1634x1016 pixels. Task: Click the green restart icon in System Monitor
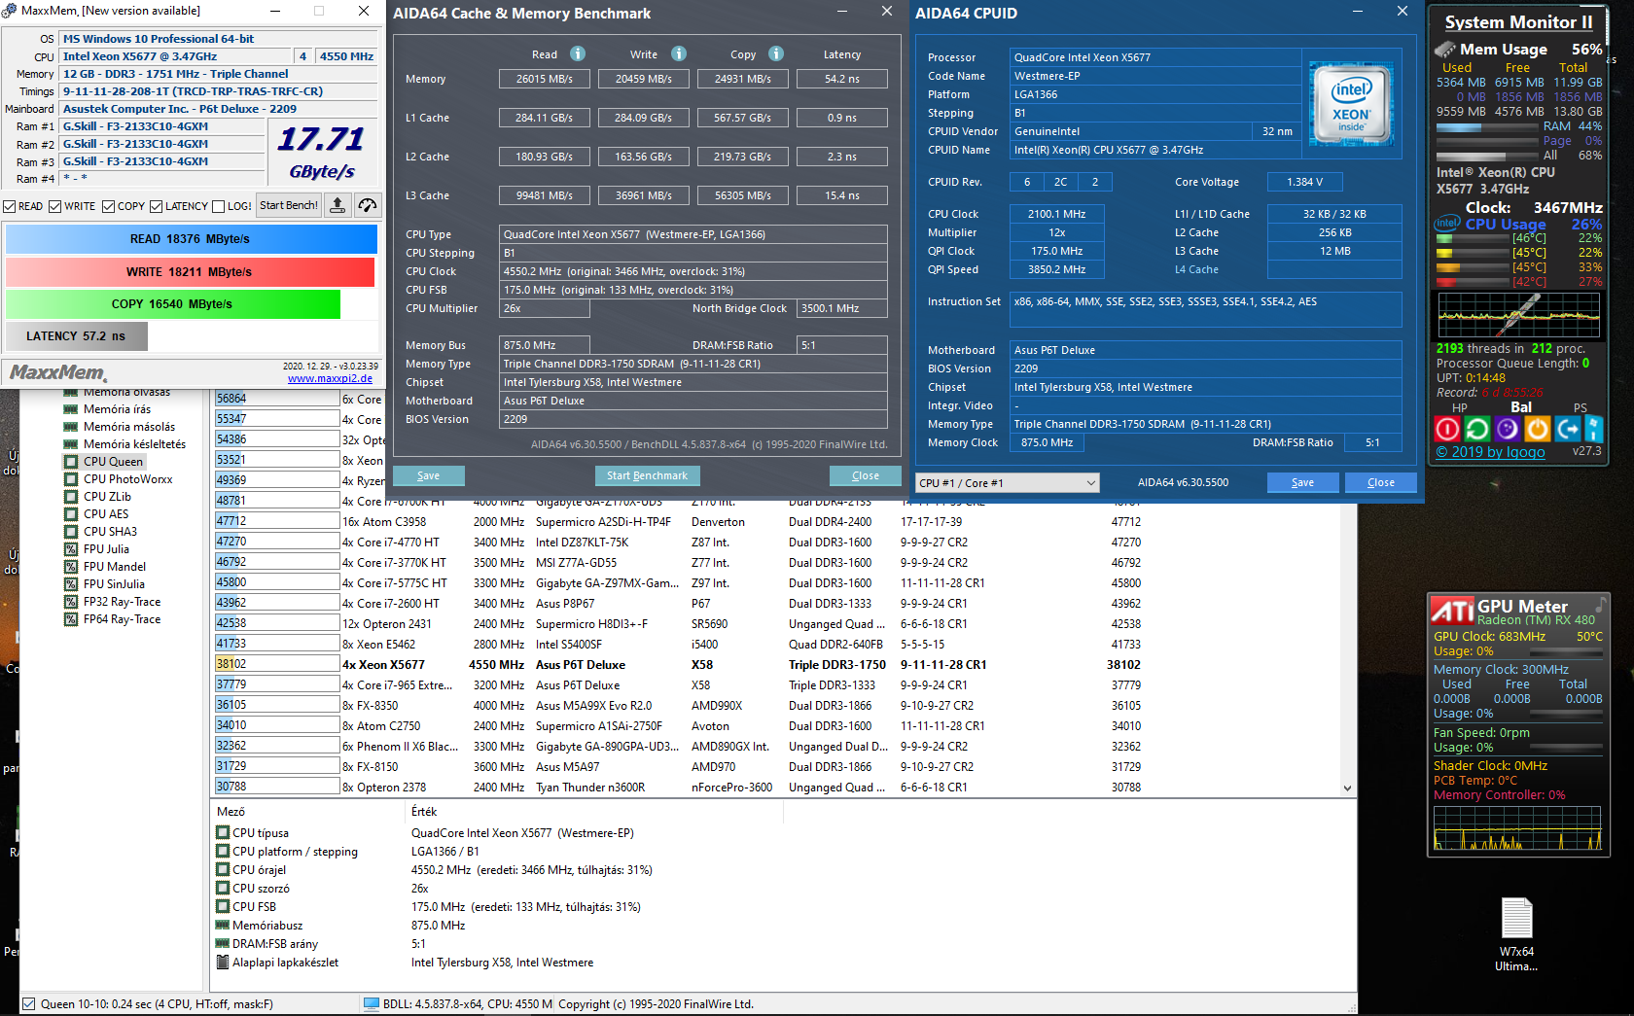tap(1477, 429)
